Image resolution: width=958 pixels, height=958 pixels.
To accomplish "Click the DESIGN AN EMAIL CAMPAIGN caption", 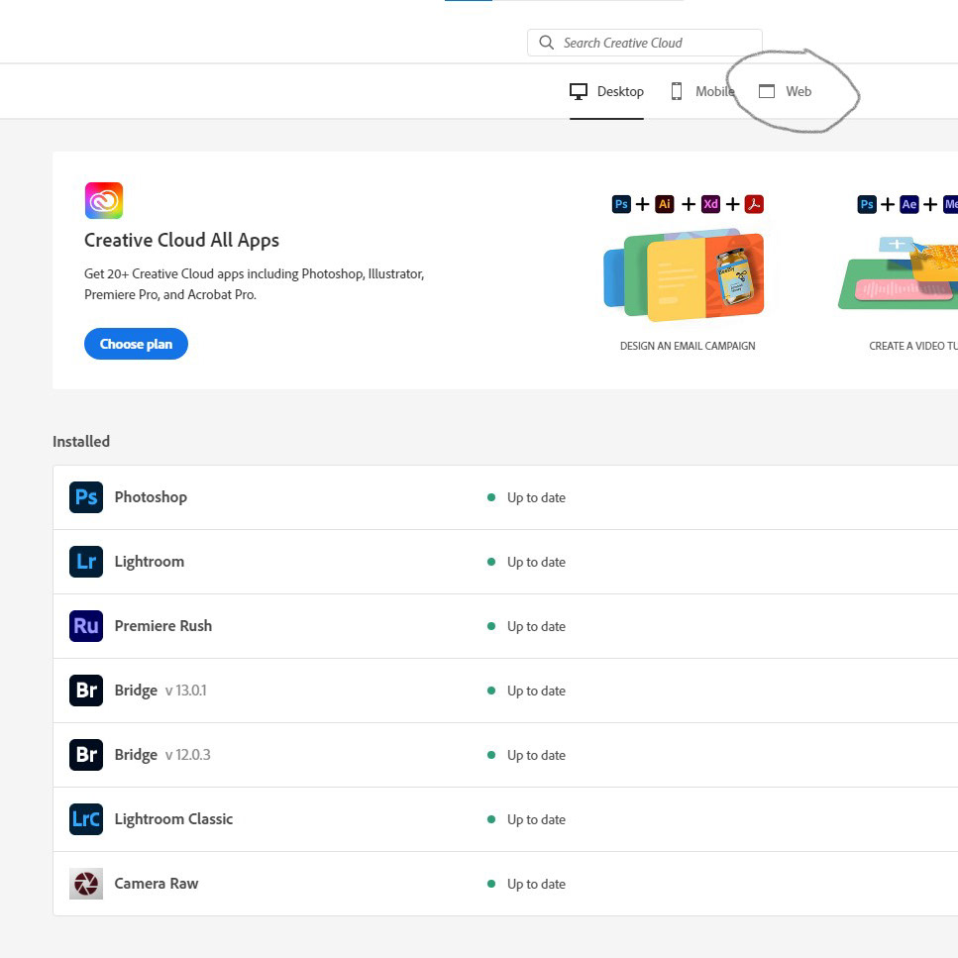I will pyautogui.click(x=688, y=346).
